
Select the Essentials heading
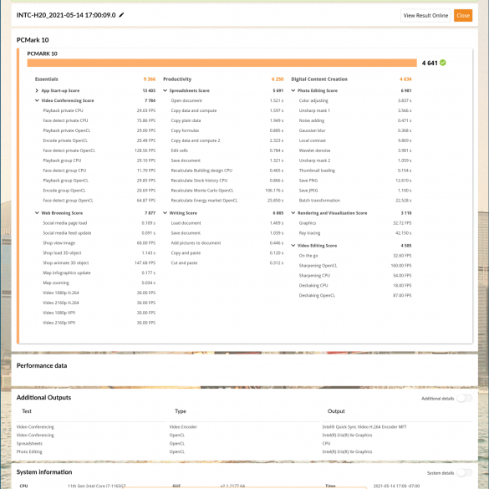(47, 79)
